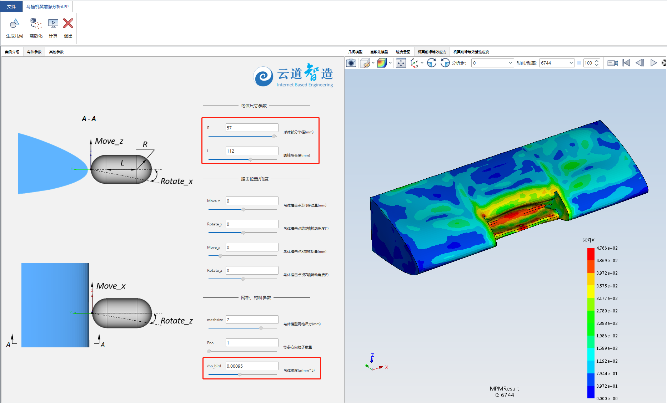The width and height of the screenshot is (667, 403).
Task: Switch to the 其他参数 tab
Action: 56,52
